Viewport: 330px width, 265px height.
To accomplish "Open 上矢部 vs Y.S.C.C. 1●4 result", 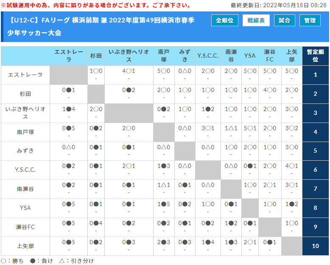I will (x=208, y=242).
